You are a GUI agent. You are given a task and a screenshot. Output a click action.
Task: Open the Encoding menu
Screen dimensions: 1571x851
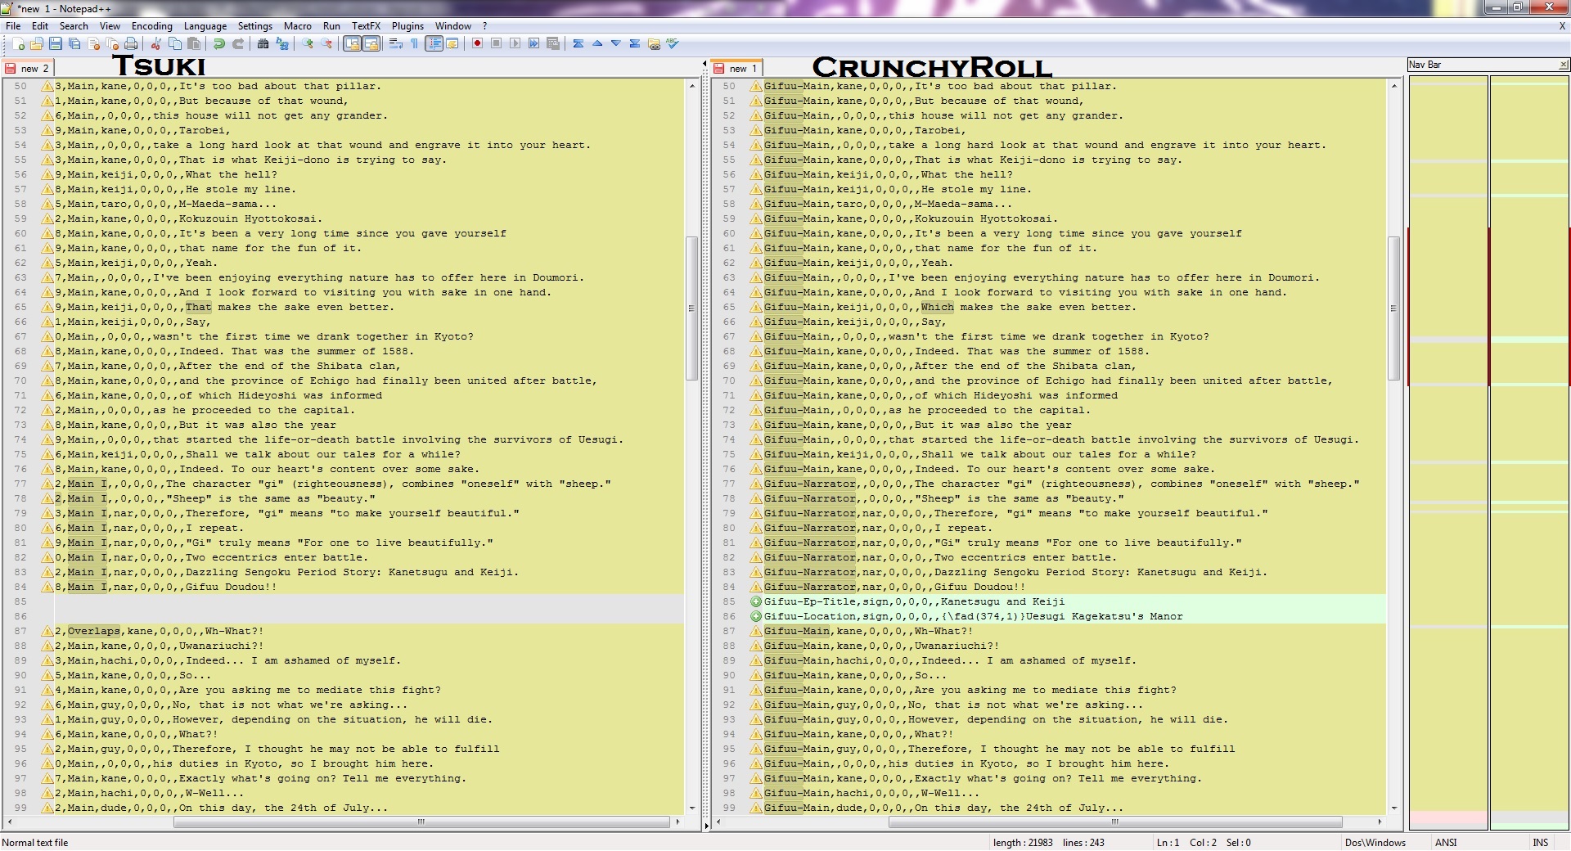tap(152, 26)
